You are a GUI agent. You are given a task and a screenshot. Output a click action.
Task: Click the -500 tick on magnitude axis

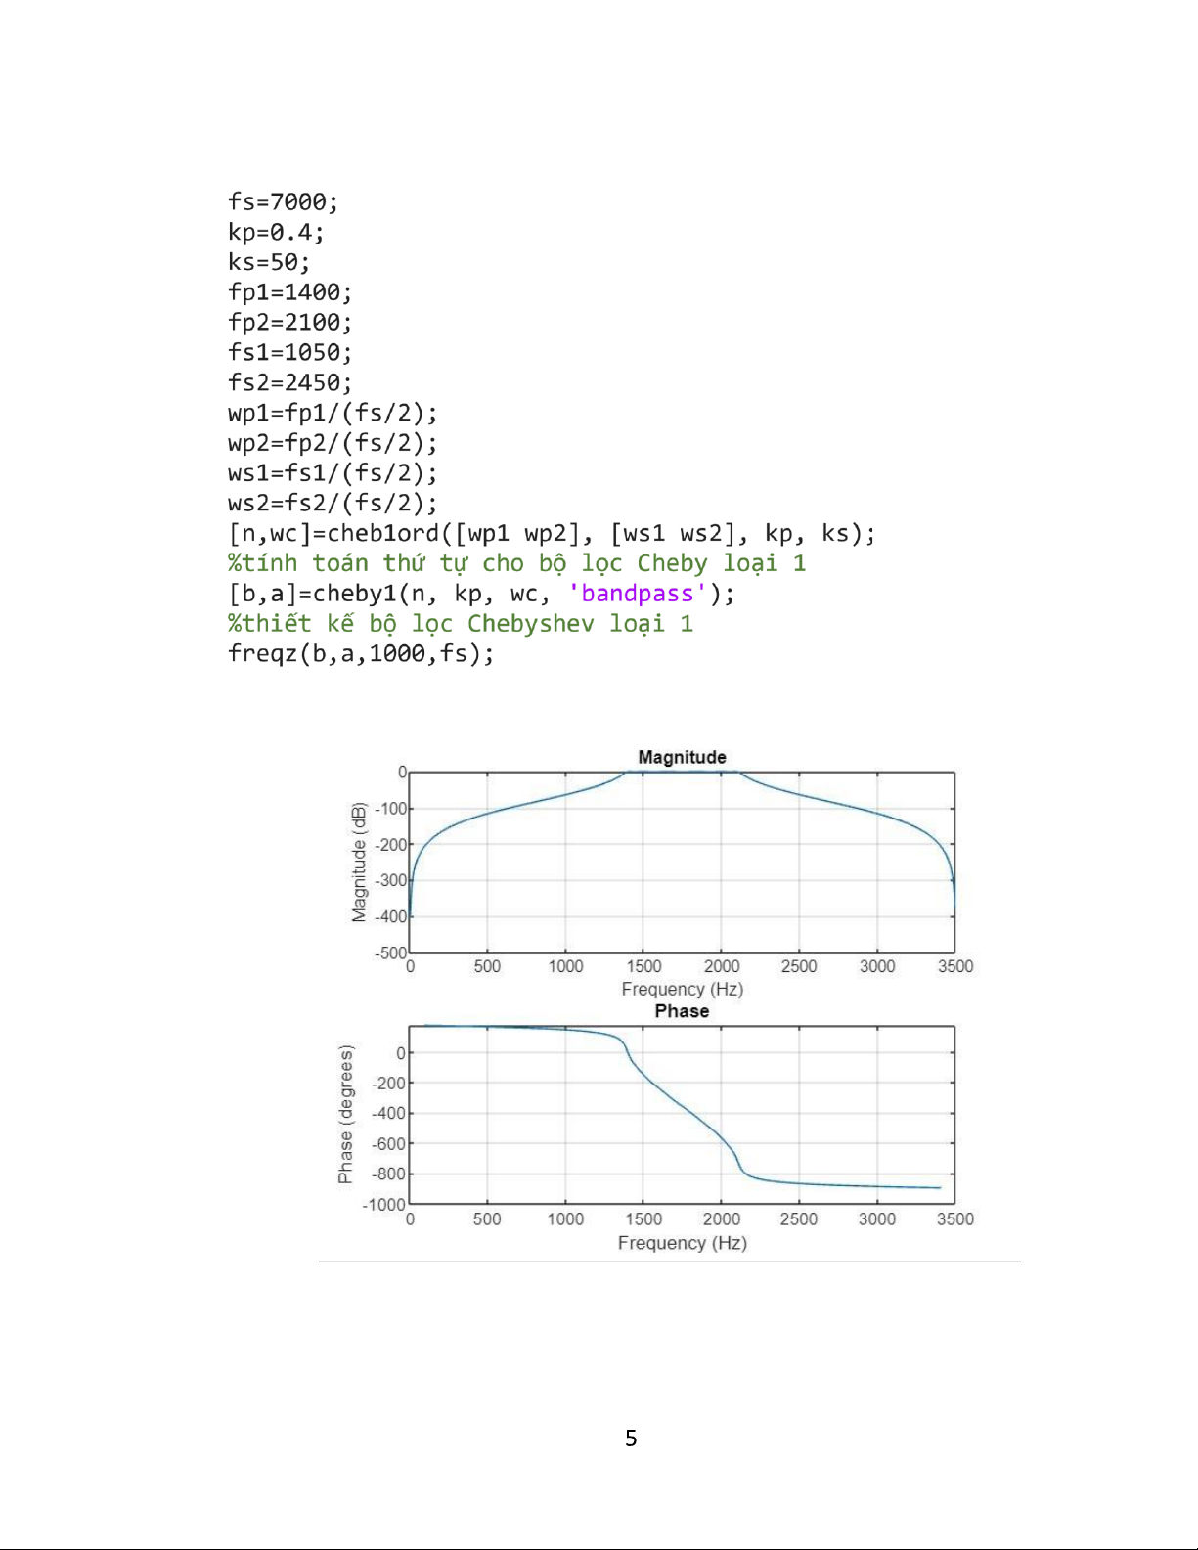click(390, 952)
